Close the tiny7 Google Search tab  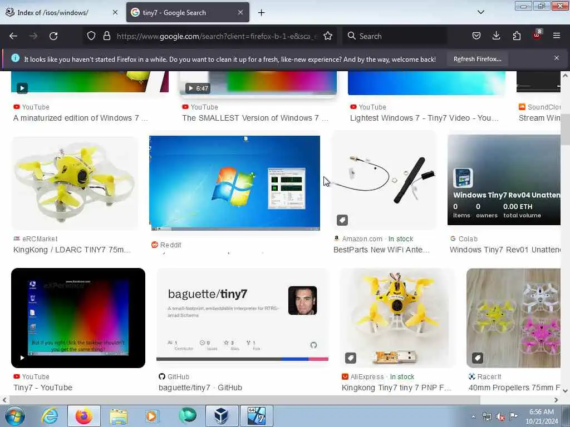click(240, 12)
